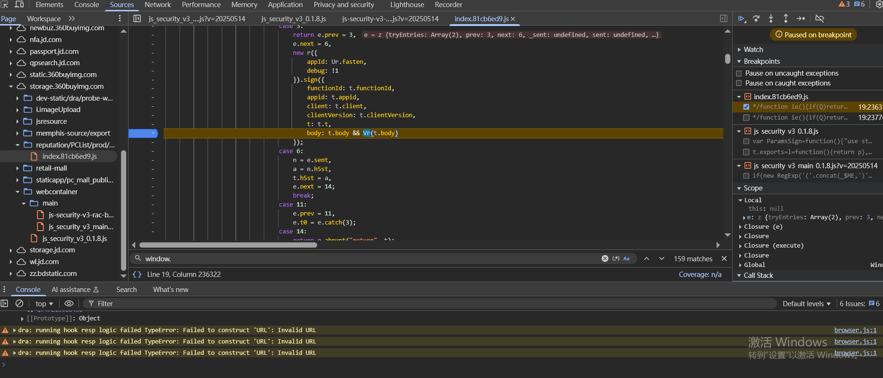883x378 pixels.
Task: Enable Pause on caught exceptions
Action: (739, 83)
